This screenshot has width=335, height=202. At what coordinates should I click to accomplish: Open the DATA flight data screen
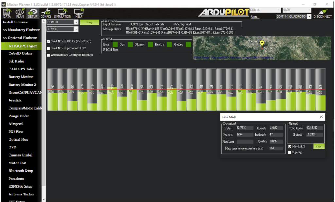coord(7,13)
